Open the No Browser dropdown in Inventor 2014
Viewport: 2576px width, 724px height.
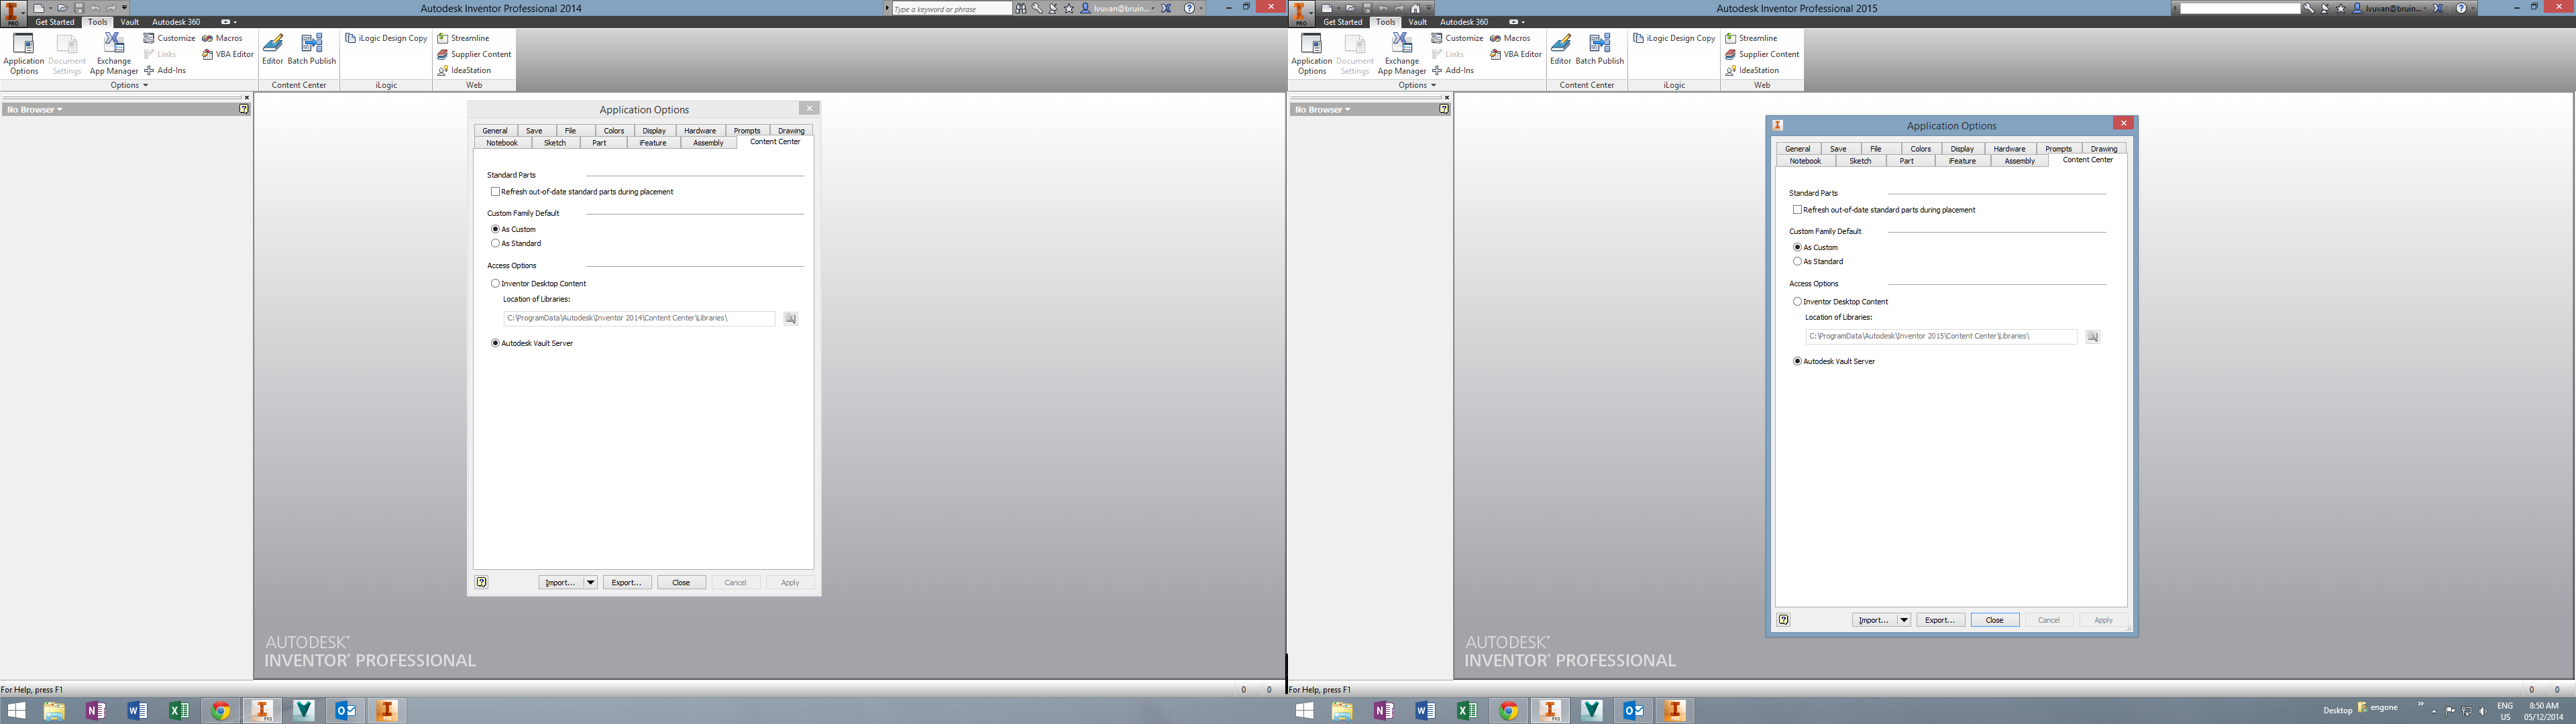click(35, 109)
